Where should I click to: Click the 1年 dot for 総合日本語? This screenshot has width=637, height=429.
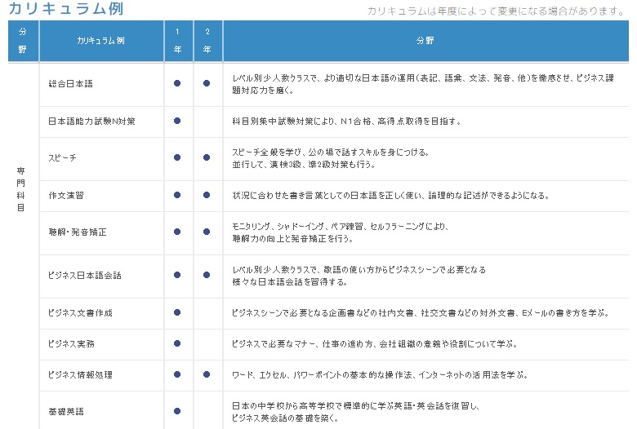(177, 83)
